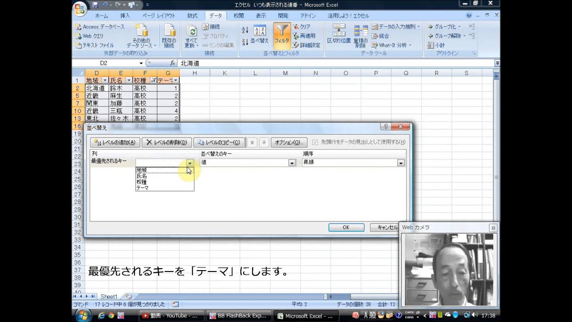Open What-If 分析 dropdown
Screen dimensions: 572x322
click(391, 45)
